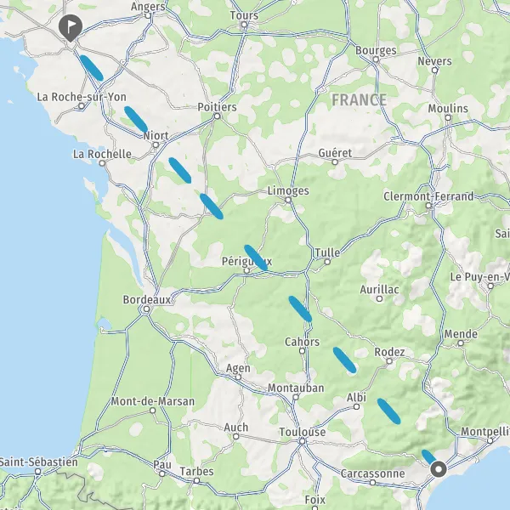Click the Saint-Sébastien city label
This screenshot has height=510, width=510.
tap(39, 462)
